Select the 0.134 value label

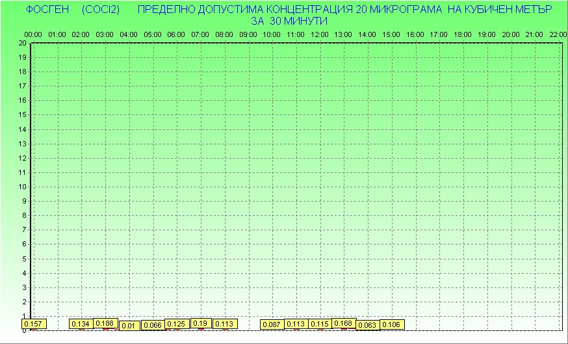81,324
